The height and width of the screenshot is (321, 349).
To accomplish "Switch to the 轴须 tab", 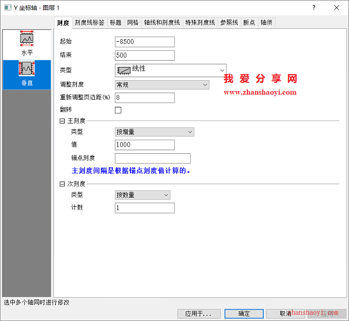I will (x=267, y=23).
